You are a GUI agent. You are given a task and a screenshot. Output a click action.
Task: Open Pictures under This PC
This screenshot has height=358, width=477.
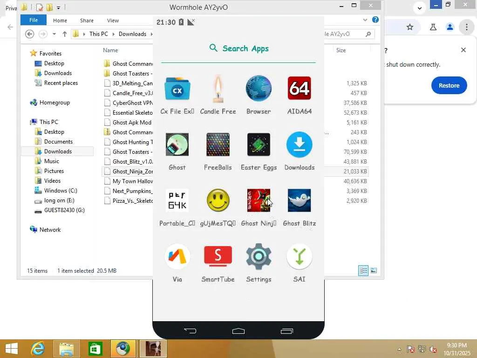54,171
